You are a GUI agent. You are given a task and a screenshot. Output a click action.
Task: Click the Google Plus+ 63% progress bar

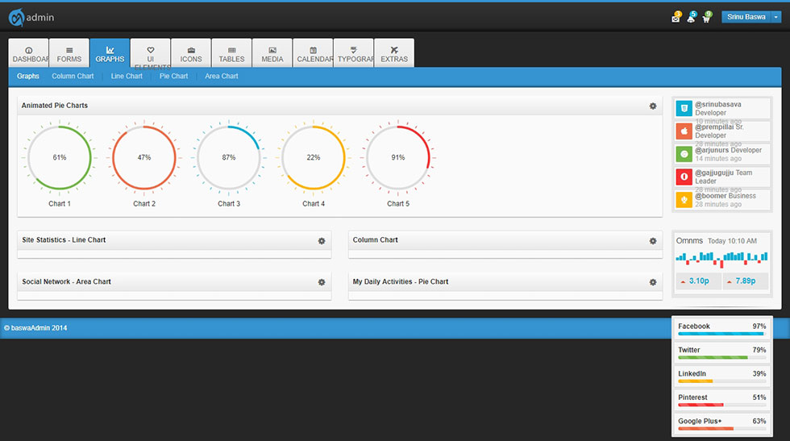click(721, 429)
